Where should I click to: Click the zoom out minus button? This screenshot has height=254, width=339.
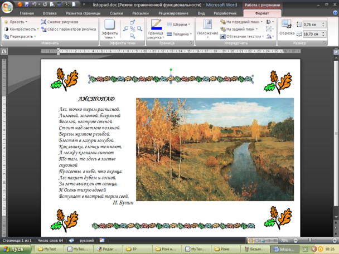[296, 241]
